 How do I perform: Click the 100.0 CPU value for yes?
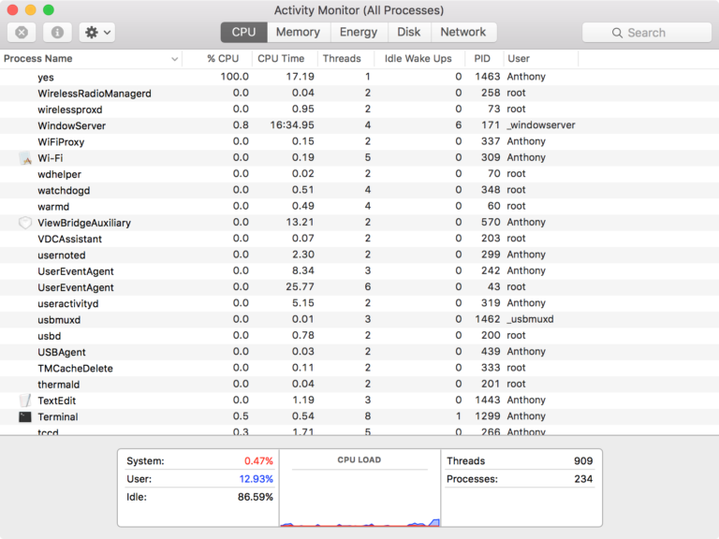[235, 77]
